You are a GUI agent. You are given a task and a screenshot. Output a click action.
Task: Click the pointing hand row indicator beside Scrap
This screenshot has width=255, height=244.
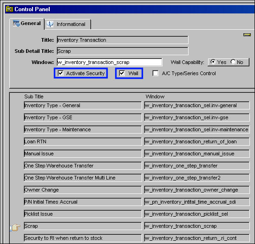15,227
